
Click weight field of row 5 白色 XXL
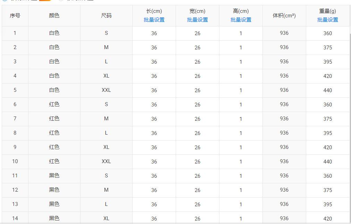click(x=328, y=90)
